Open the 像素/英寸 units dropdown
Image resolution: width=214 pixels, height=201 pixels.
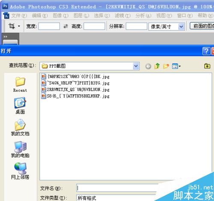pos(166,26)
